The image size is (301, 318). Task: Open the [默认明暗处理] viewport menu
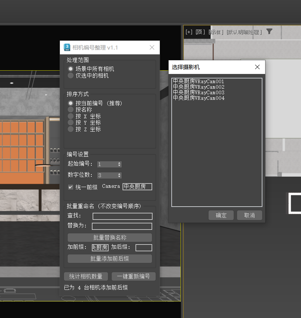click(x=244, y=32)
